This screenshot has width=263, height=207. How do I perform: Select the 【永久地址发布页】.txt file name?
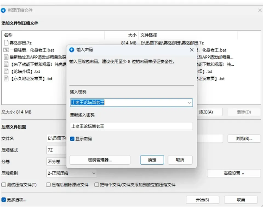31,78
